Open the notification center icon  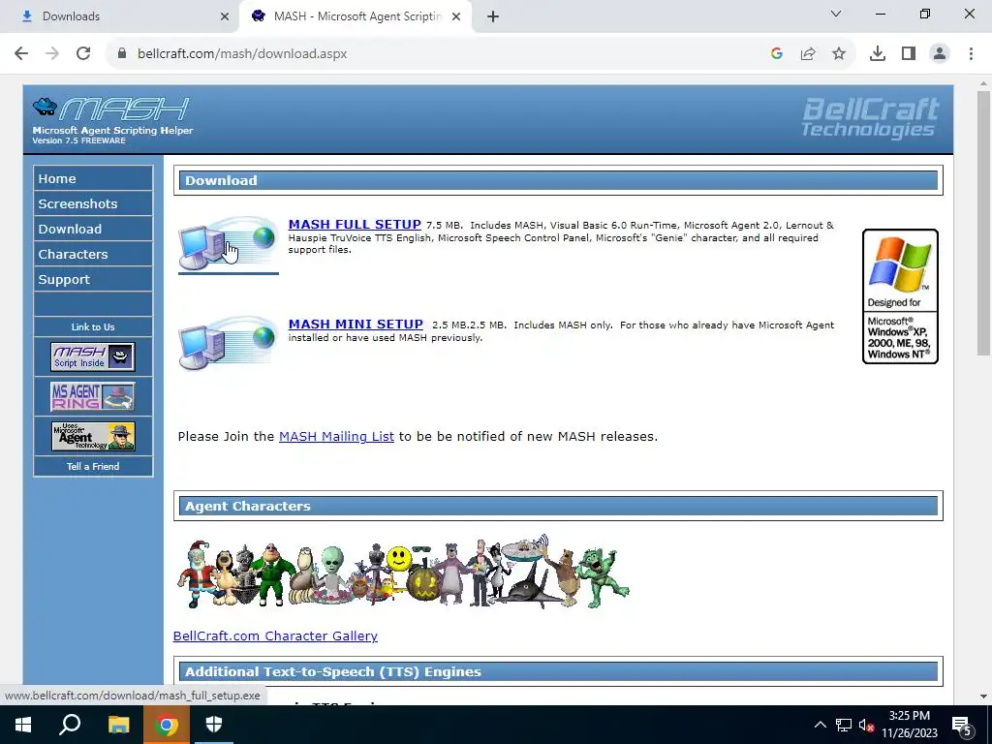[x=962, y=725]
